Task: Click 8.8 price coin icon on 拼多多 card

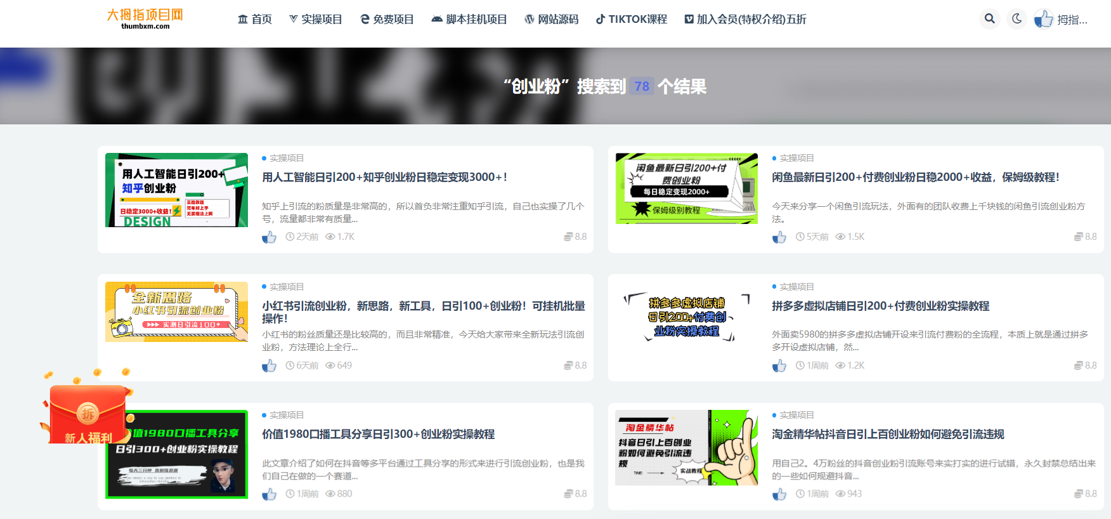Action: (x=1078, y=365)
